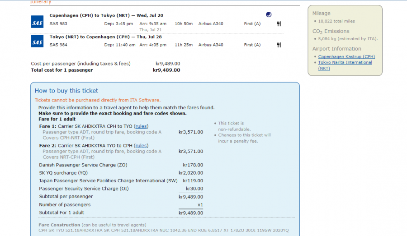The image size is (407, 236).
Task: Click the meal icon for flight SAS 983
Action: click(x=279, y=24)
